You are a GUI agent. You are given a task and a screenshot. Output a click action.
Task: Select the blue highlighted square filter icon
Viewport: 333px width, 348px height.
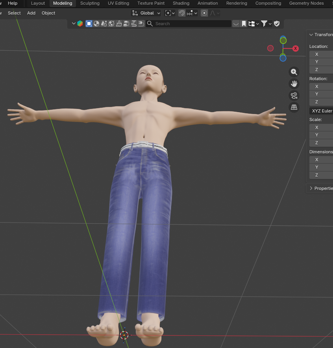tap(89, 24)
